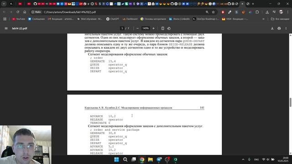Reload the current page

coord(18,12)
